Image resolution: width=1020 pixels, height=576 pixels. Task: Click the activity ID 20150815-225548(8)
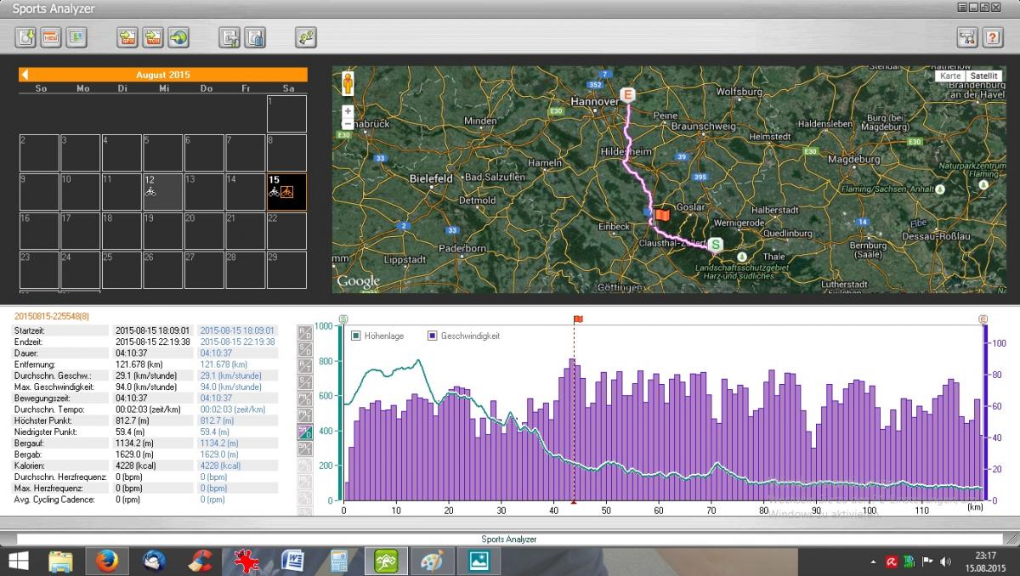(53, 316)
